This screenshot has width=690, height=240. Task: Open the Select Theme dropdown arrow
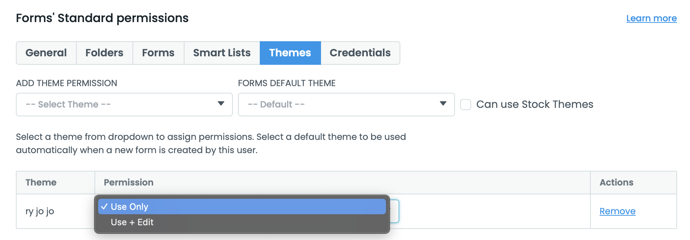pos(221,104)
